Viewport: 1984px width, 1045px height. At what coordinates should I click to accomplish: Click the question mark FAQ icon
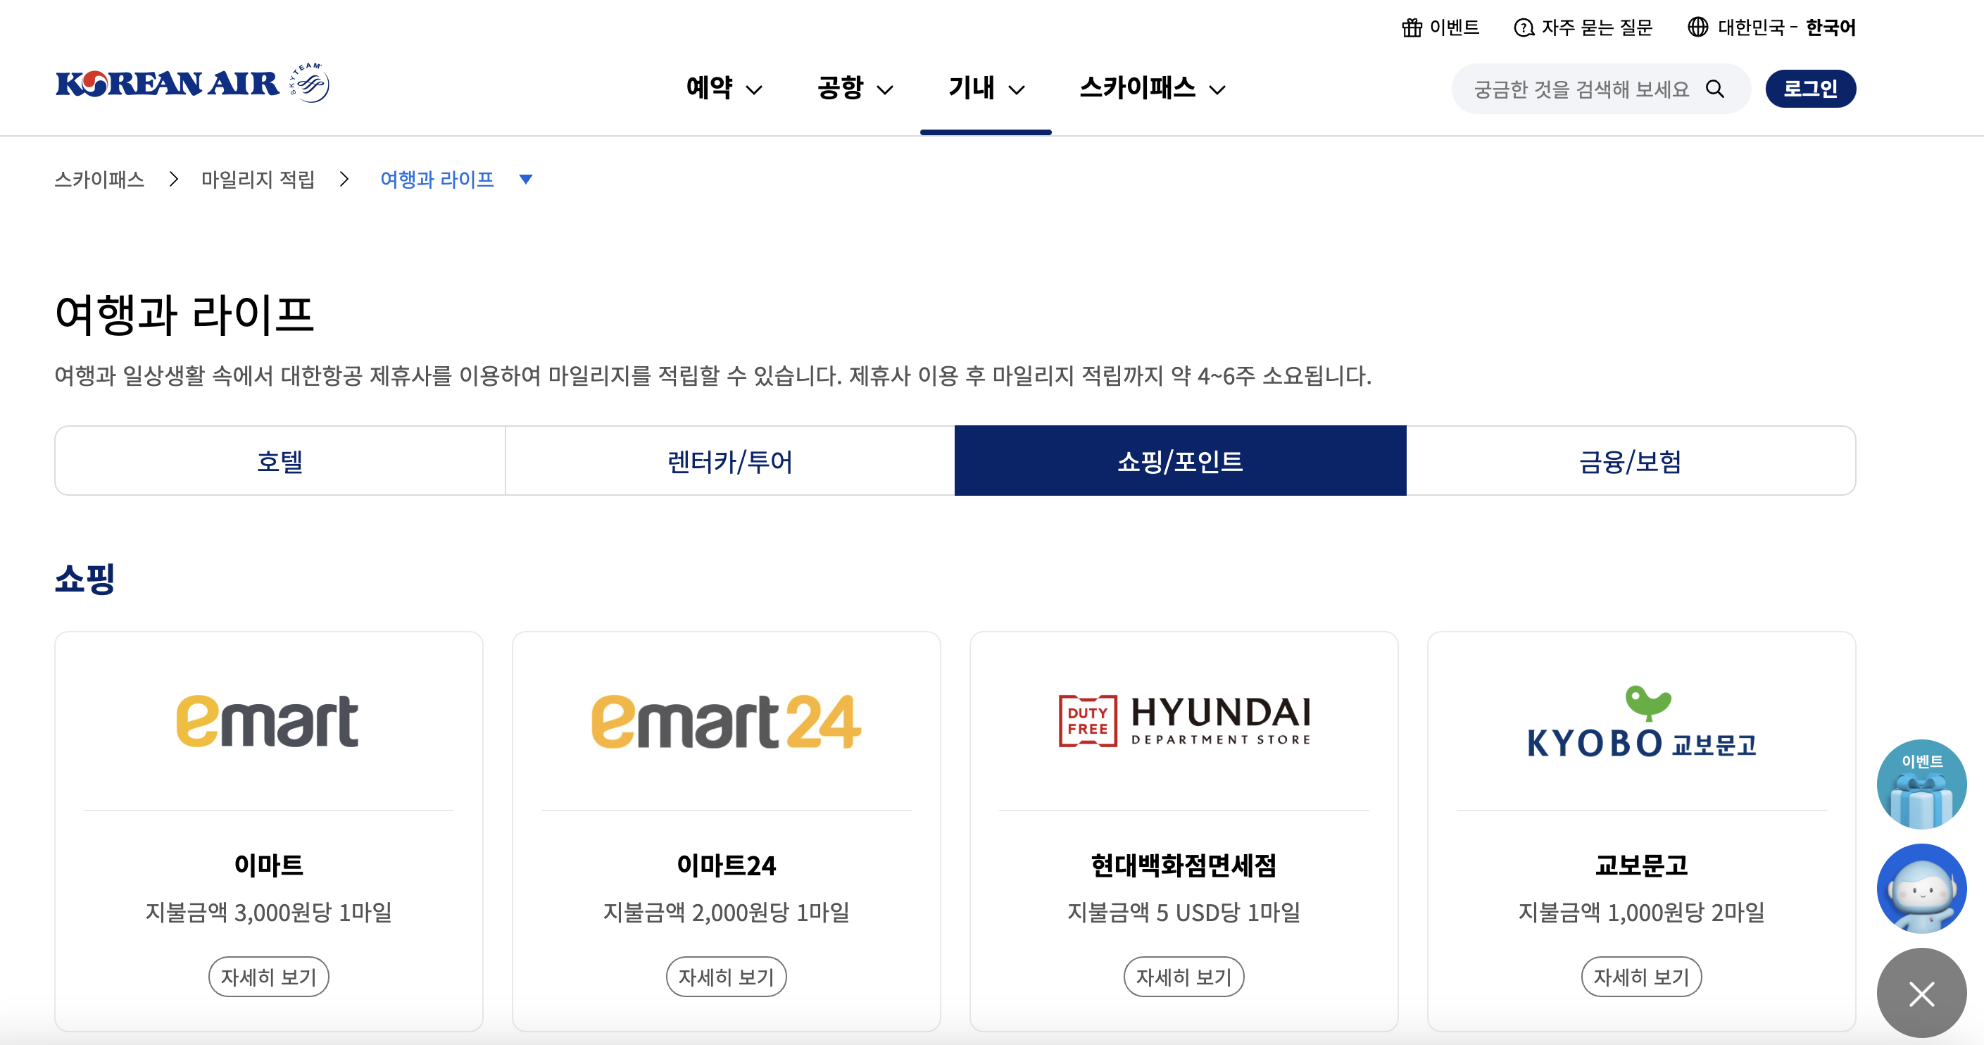coord(1524,27)
